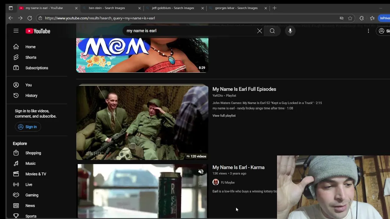390x219 pixels.
Task: Open John Waters Cameo video link
Action: (x=267, y=103)
